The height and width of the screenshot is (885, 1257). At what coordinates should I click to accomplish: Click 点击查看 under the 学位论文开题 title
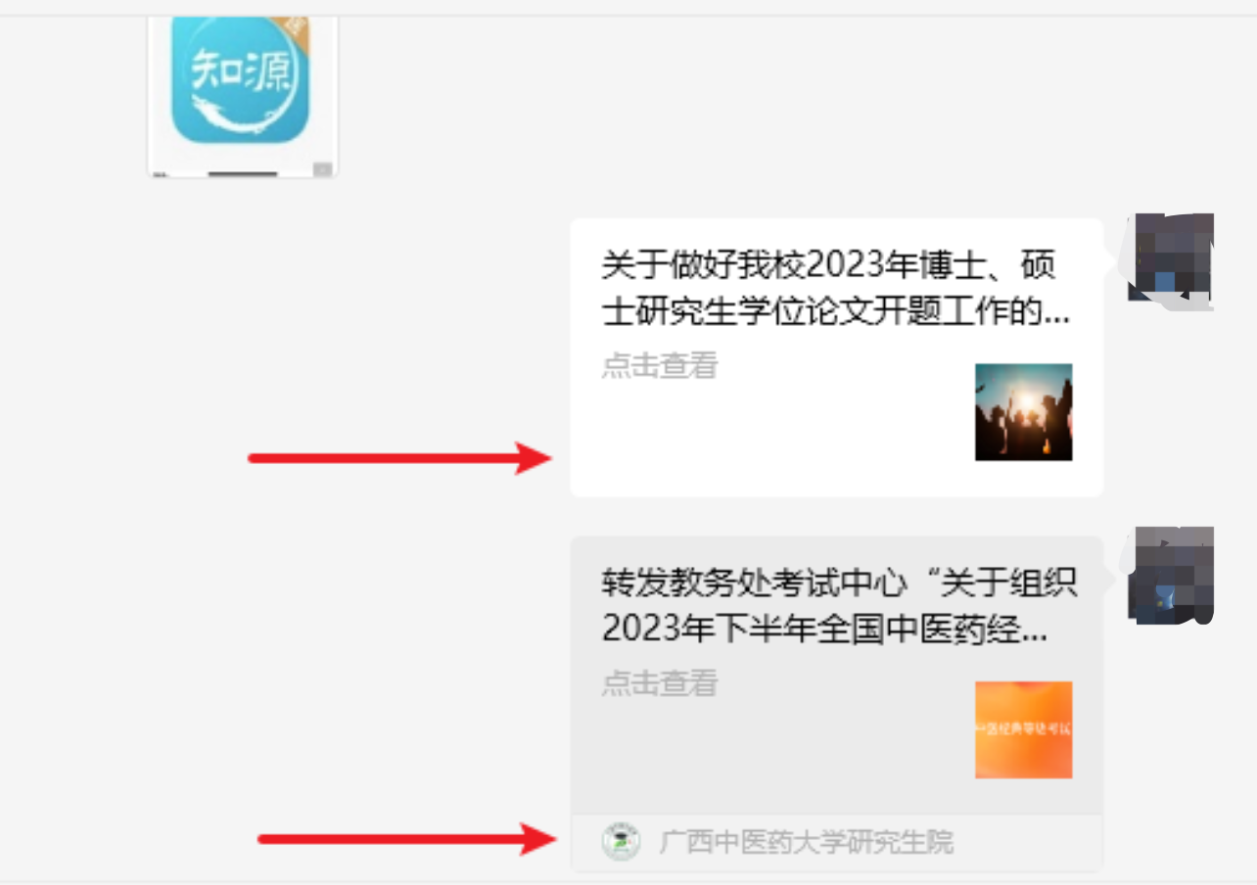point(660,365)
